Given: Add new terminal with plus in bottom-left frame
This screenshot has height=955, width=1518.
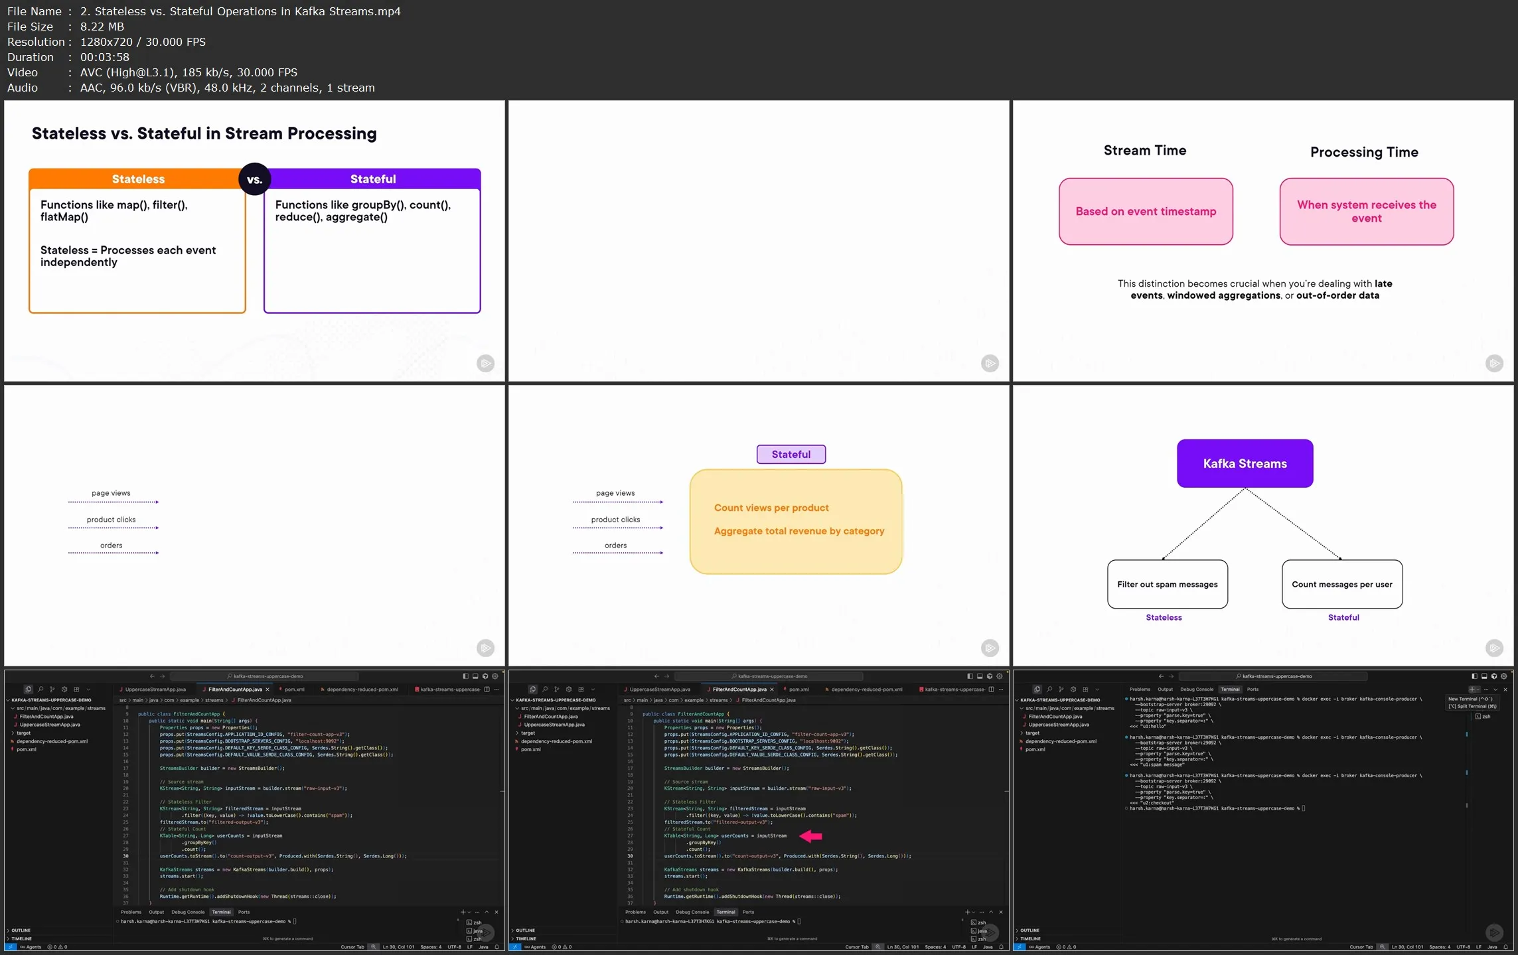Looking at the screenshot, I should click(463, 913).
